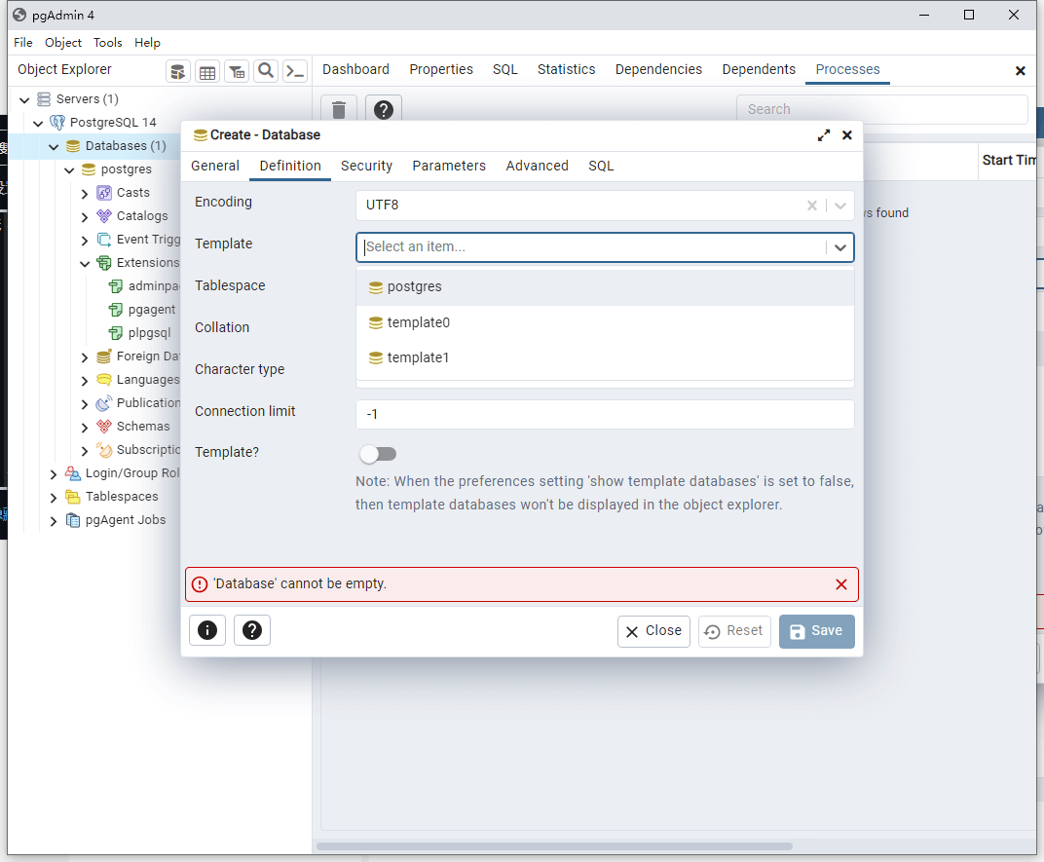Image resolution: width=1044 pixels, height=862 pixels.
Task: Click the Processes Search field
Action: [881, 109]
